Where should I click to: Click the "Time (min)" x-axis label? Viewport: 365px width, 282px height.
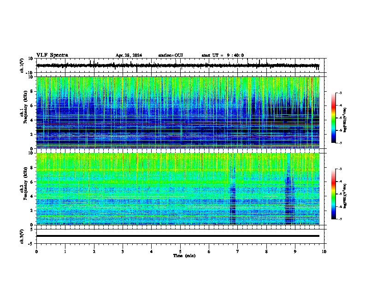pyautogui.click(x=184, y=256)
